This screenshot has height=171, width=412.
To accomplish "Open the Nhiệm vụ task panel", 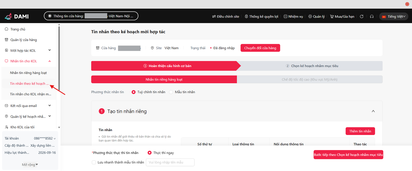I will (x=293, y=16).
